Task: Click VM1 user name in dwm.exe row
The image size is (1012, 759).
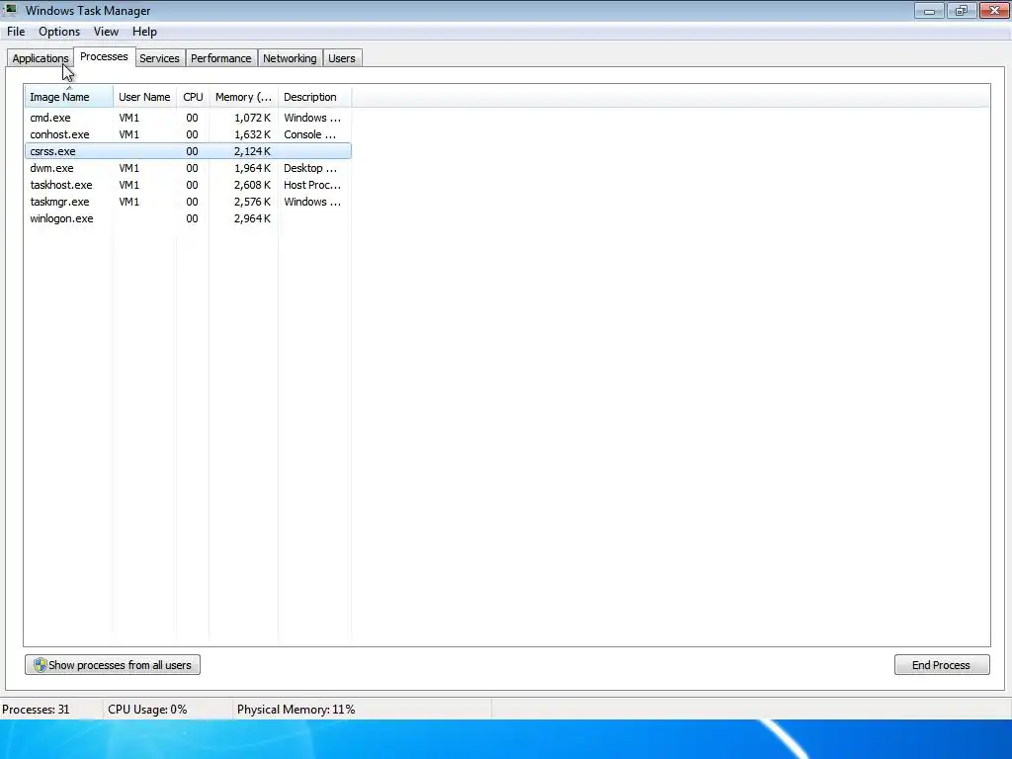Action: tap(129, 168)
